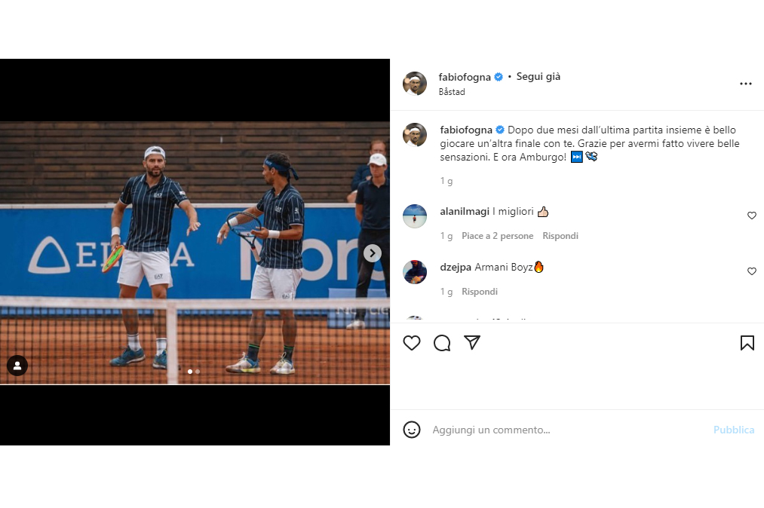Click the Pubblica button
The height and width of the screenshot is (508, 764).
[x=734, y=430]
